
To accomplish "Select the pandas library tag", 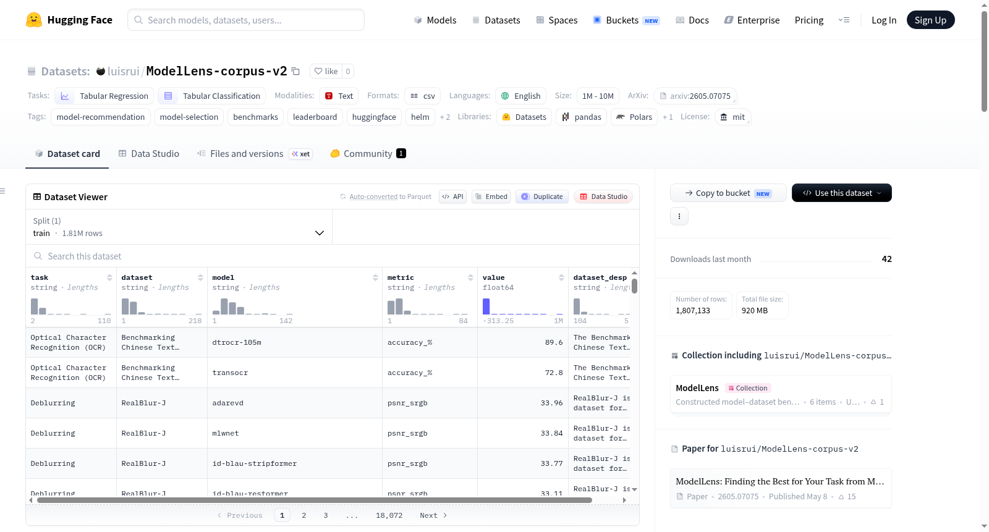I will point(582,117).
